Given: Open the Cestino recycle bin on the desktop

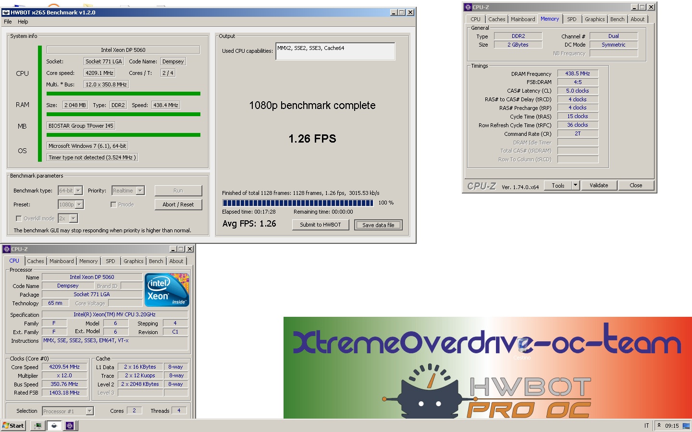Looking at the screenshot, I should (x=522, y=348).
